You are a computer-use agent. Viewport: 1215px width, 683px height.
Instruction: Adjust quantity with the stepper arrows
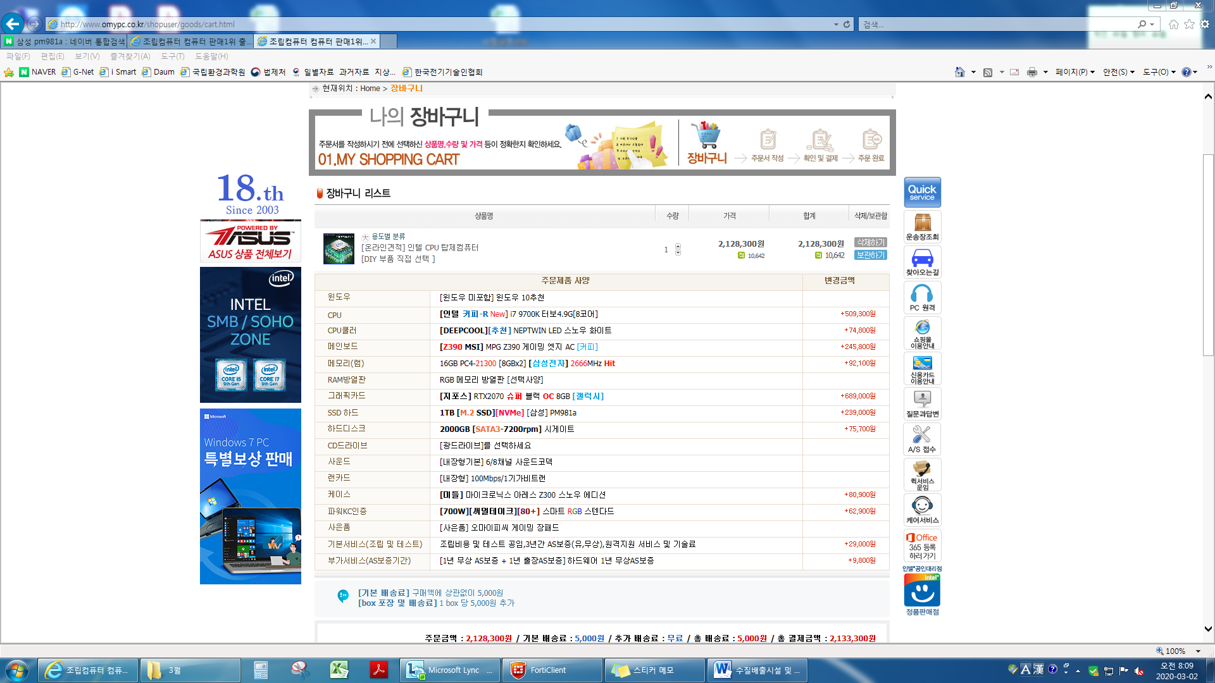pos(678,249)
